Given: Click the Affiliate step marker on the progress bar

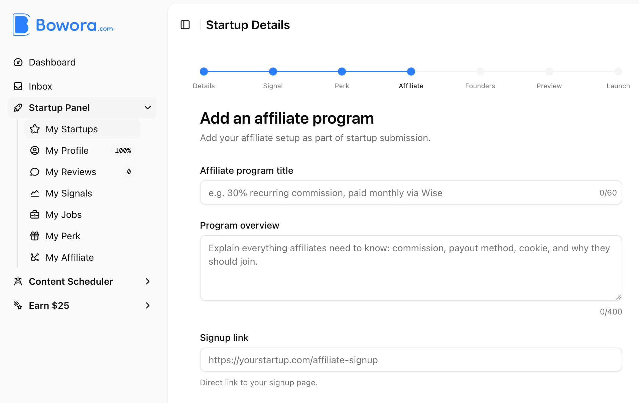Looking at the screenshot, I should pyautogui.click(x=411, y=72).
